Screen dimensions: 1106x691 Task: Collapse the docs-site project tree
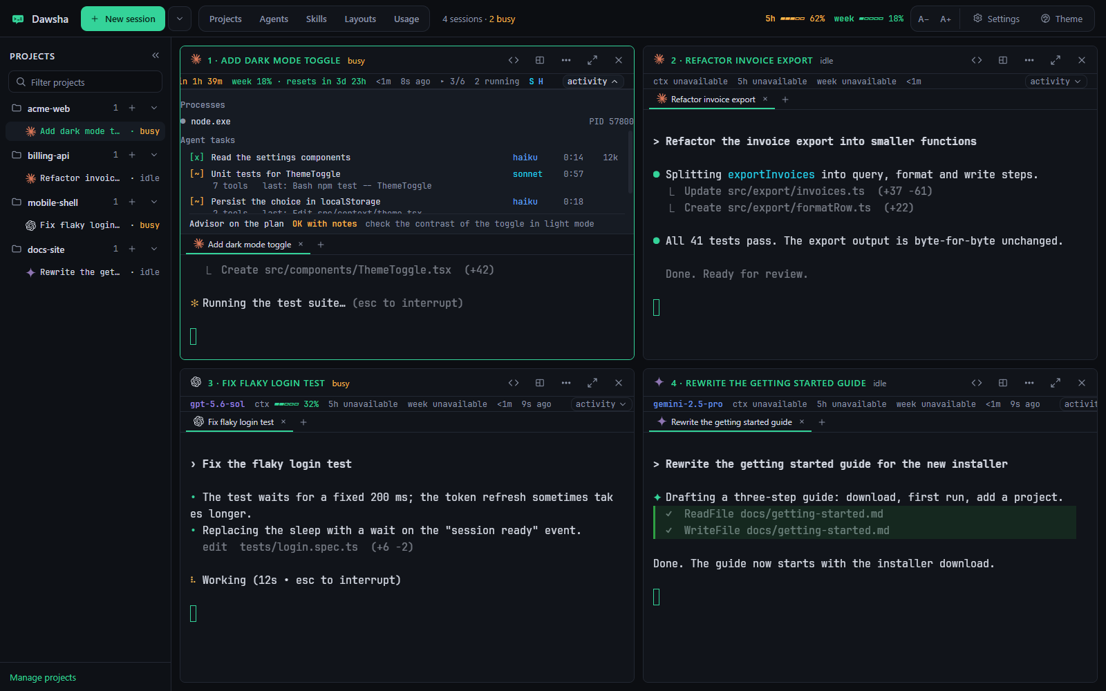pos(154,249)
